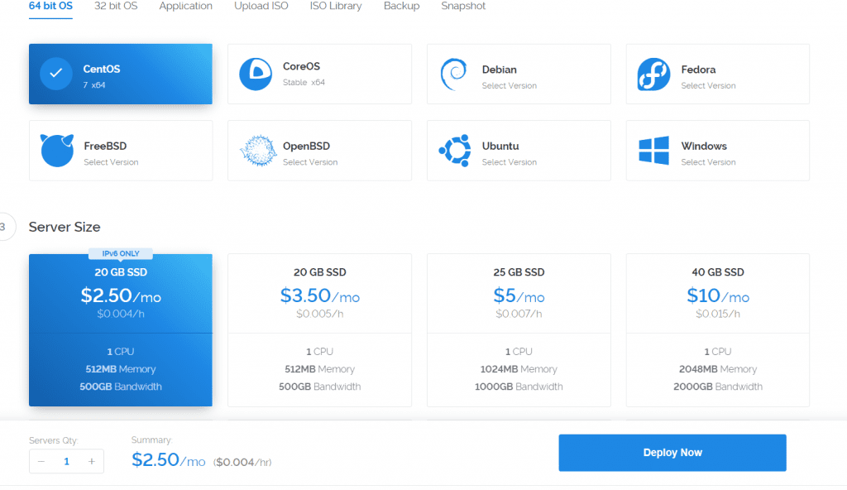The image size is (847, 490).
Task: Click the Deploy Now button
Action: (x=672, y=453)
